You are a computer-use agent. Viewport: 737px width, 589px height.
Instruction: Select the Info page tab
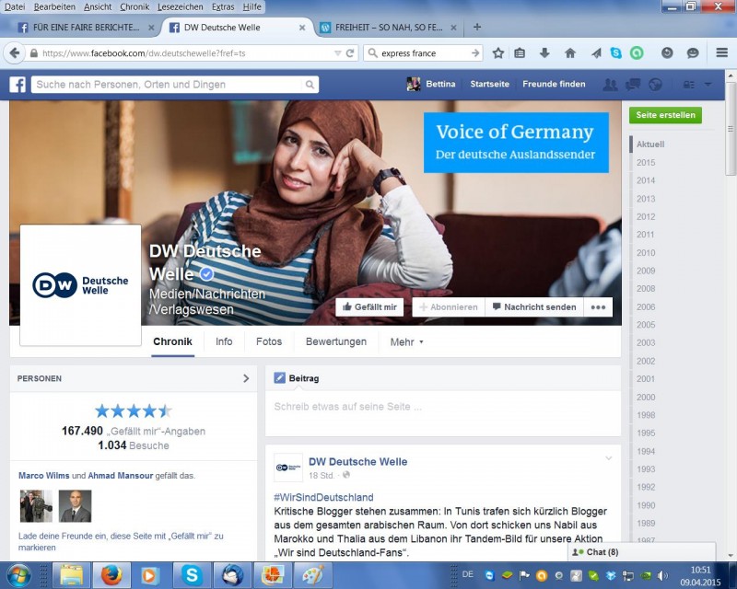coord(224,341)
